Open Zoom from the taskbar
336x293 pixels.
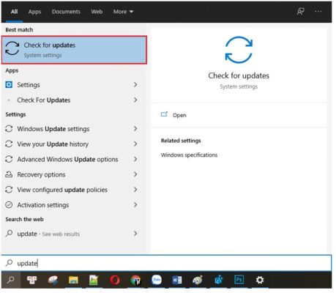[x=157, y=280]
